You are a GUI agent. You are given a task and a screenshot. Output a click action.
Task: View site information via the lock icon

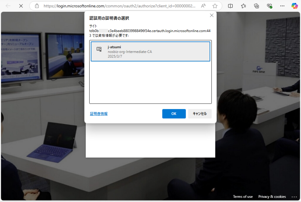(37, 6)
